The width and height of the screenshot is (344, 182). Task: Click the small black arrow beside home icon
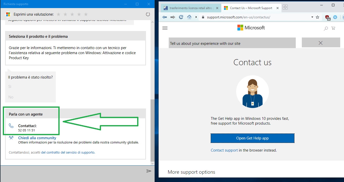coord(196,17)
